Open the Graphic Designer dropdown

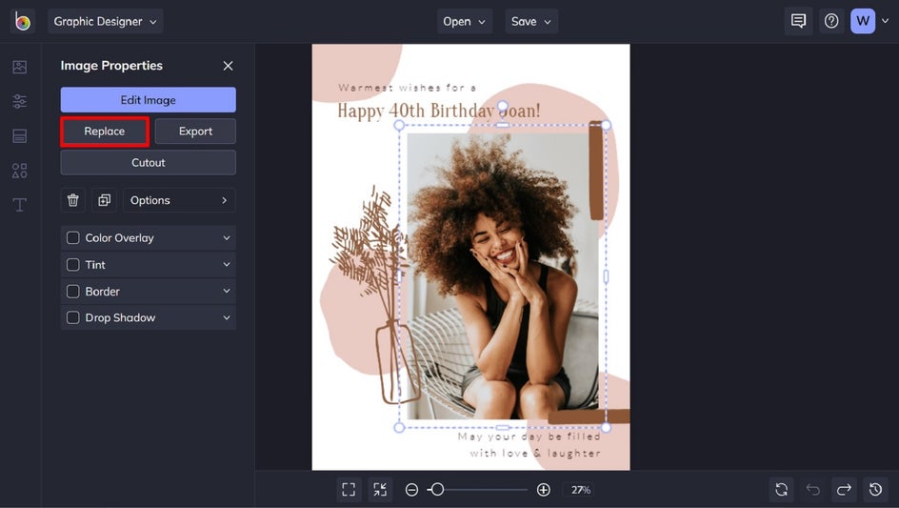(105, 21)
